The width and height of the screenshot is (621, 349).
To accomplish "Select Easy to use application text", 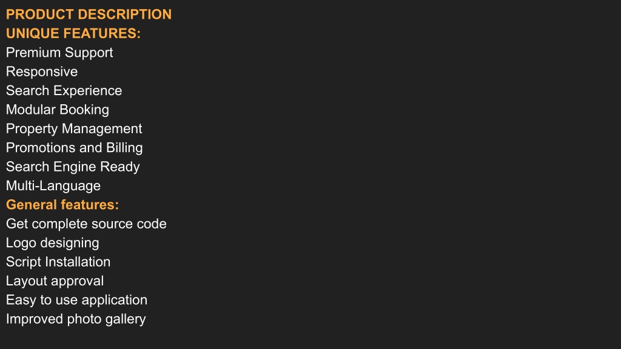I will pyautogui.click(x=76, y=300).
